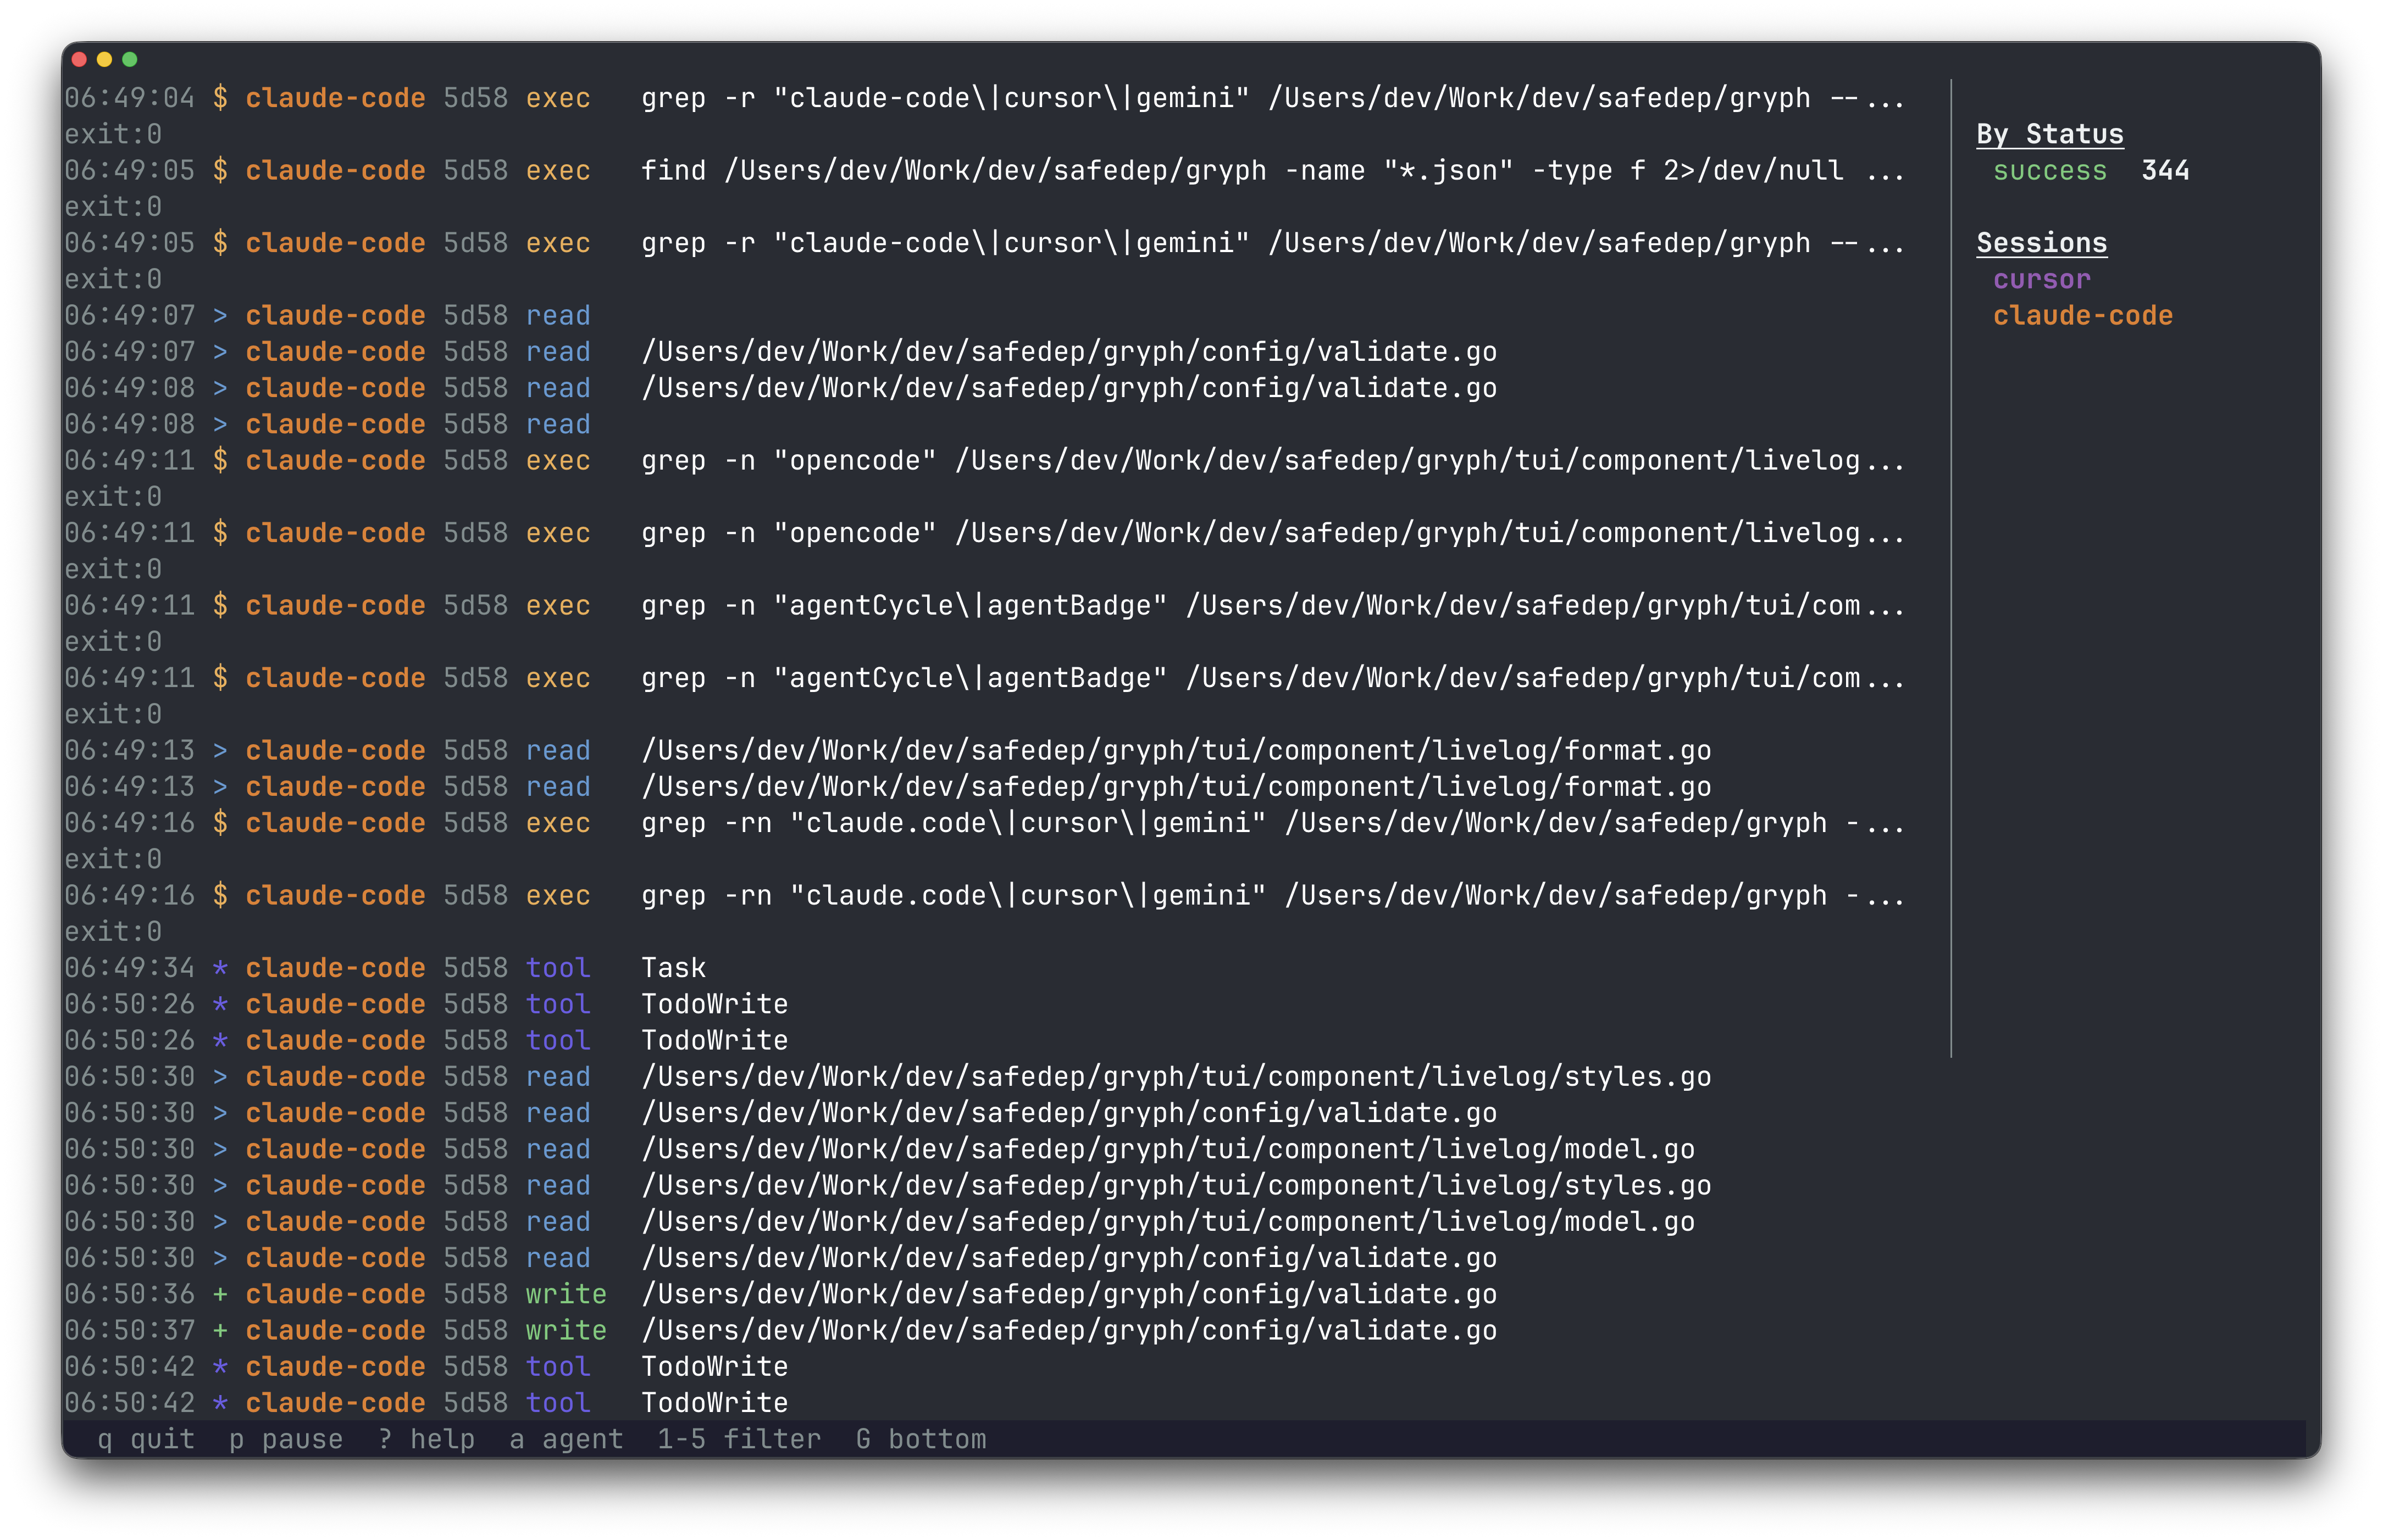This screenshot has width=2383, height=1540.
Task: Switch to the claude-code session
Action: 2082,315
